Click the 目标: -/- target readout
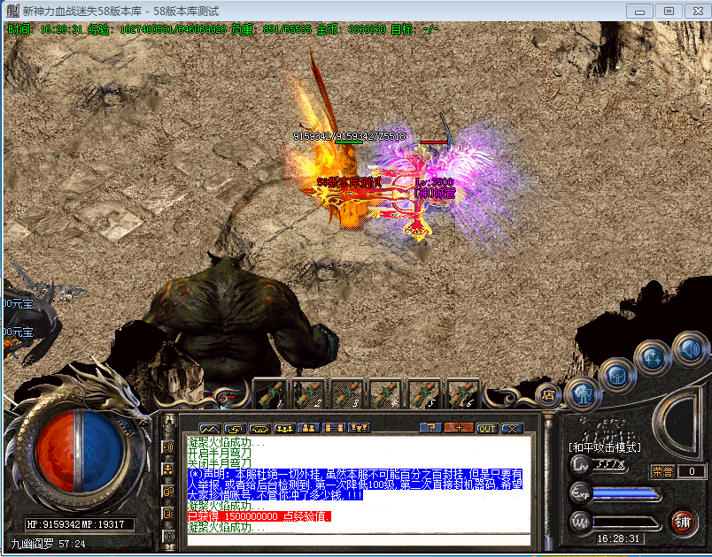Image resolution: width=712 pixels, height=557 pixels. click(x=415, y=30)
